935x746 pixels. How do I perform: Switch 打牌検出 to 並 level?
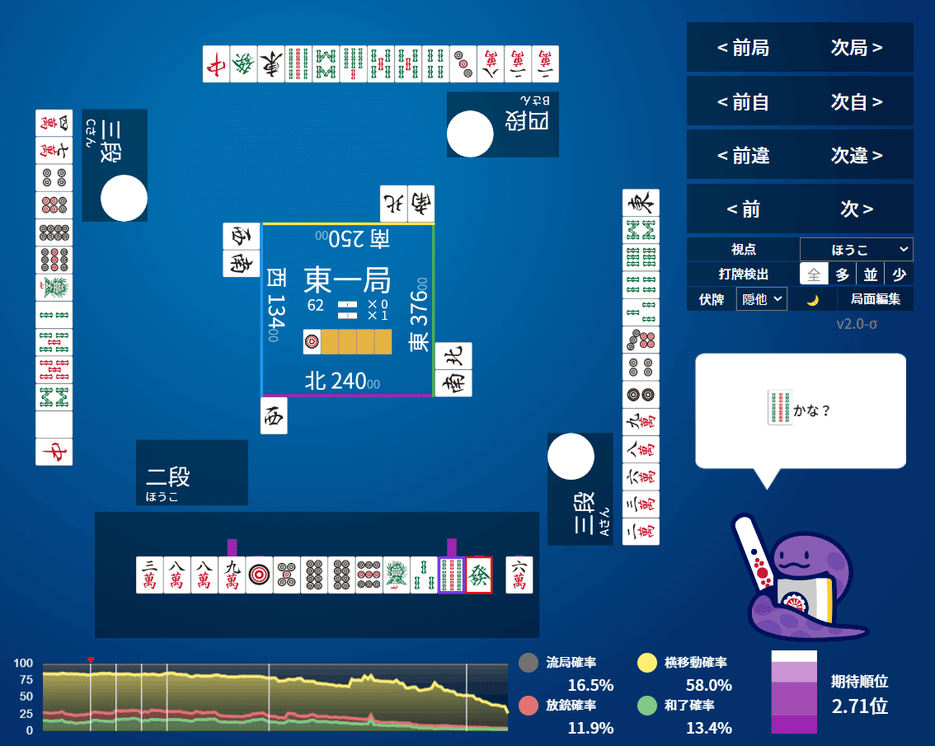[870, 274]
